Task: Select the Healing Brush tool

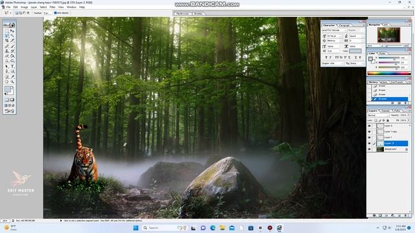Action: 7,46
